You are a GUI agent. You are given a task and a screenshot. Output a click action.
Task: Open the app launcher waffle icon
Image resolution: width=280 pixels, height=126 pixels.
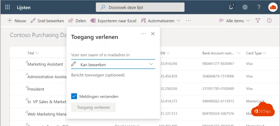point(7,7)
